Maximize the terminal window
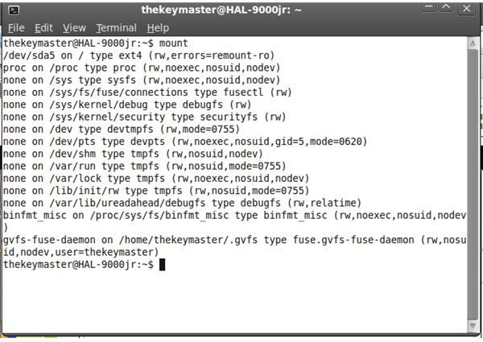This screenshot has width=483, height=342. click(446, 7)
